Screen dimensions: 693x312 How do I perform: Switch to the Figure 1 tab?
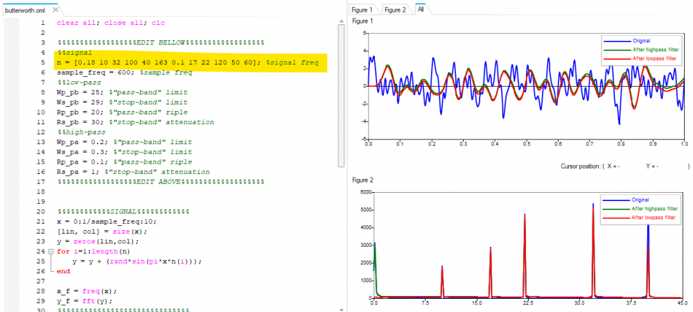362,10
